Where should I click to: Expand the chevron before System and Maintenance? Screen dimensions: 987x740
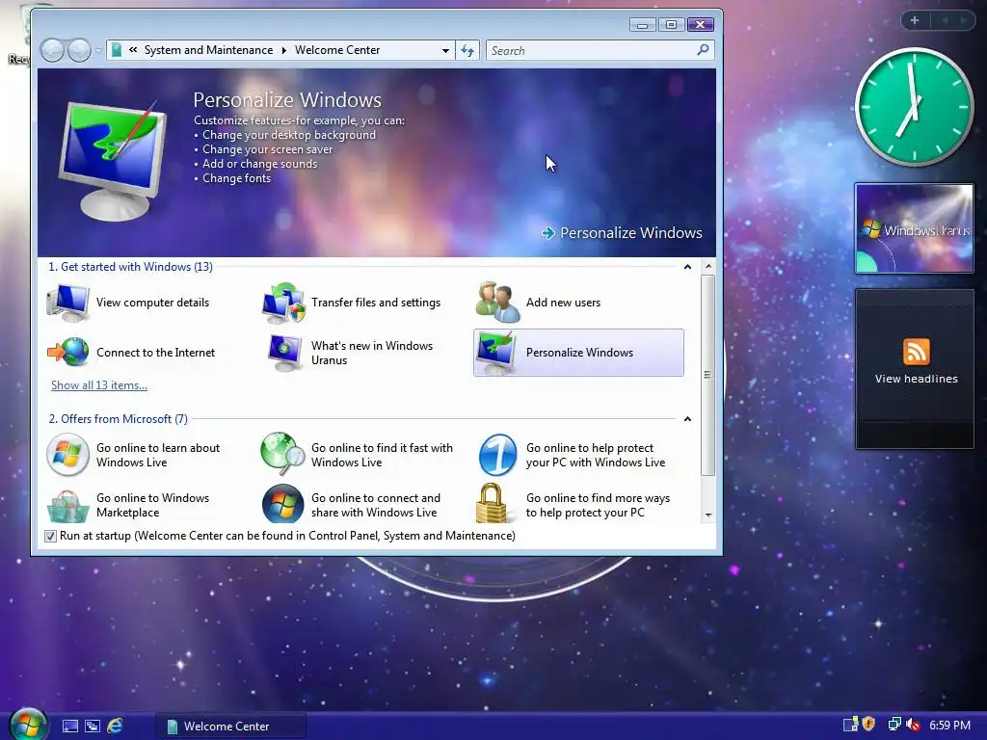(133, 50)
